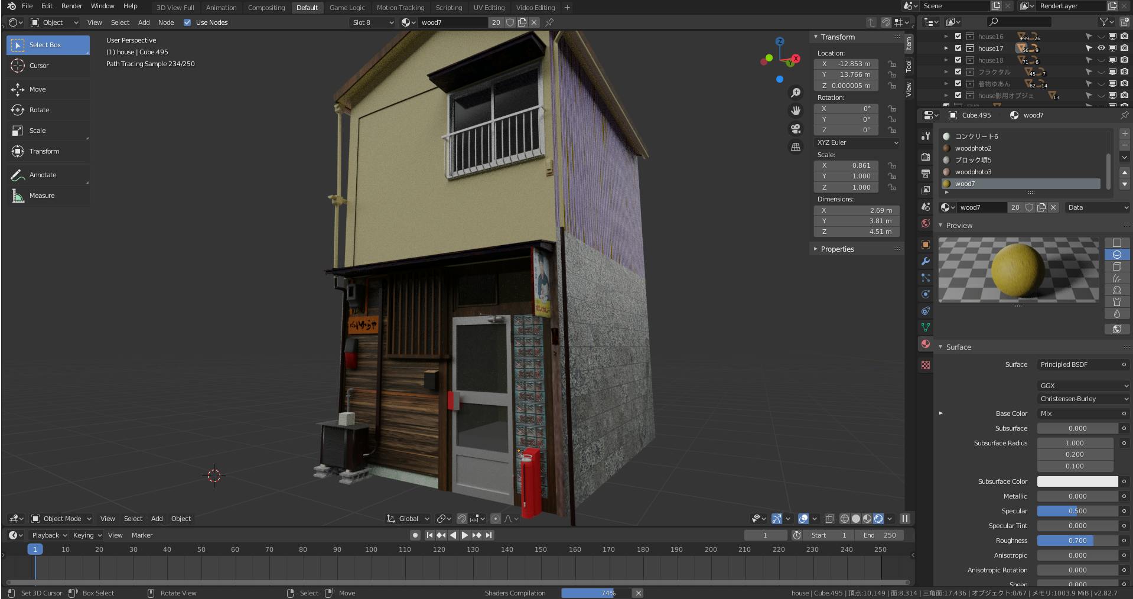
Task: Uncheck house18 collection checkbox
Action: point(958,60)
